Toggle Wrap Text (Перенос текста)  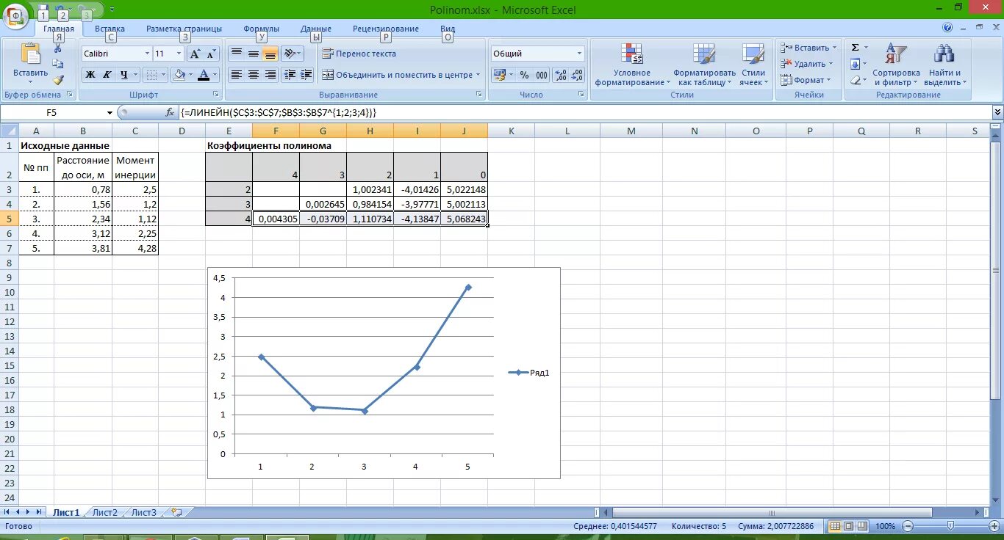pos(359,54)
